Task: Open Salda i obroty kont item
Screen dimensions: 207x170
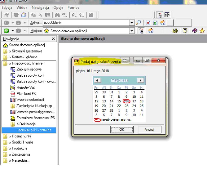Action: tap(28, 75)
